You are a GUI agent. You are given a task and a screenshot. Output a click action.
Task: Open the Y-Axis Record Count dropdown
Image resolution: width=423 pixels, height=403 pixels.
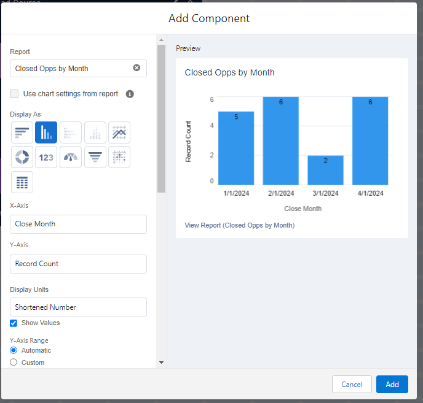point(78,264)
